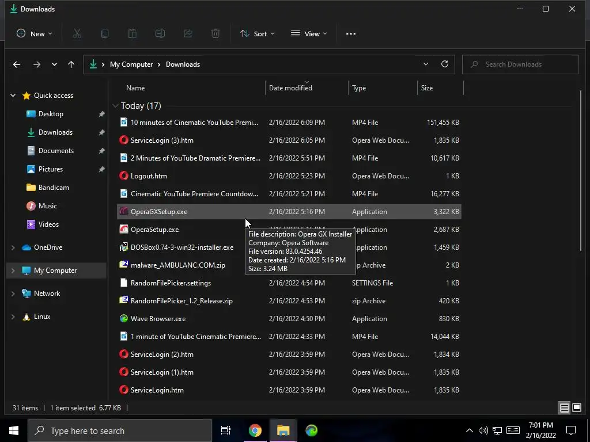Open Task View on the taskbar
Image resolution: width=590 pixels, height=442 pixels.
click(226, 430)
